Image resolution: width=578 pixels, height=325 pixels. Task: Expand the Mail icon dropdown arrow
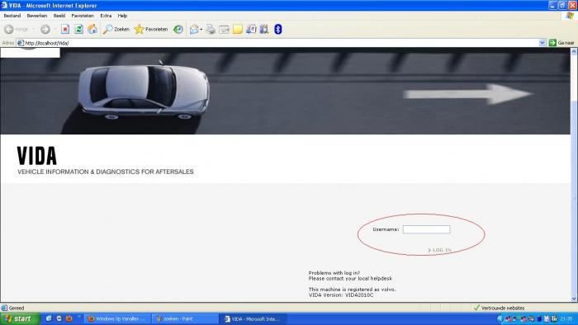[201, 30]
